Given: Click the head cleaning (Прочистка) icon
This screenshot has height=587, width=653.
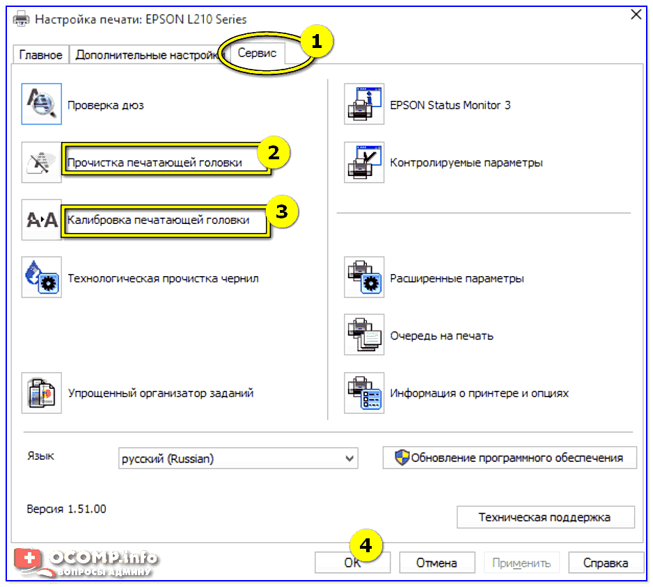Looking at the screenshot, I should [x=42, y=162].
